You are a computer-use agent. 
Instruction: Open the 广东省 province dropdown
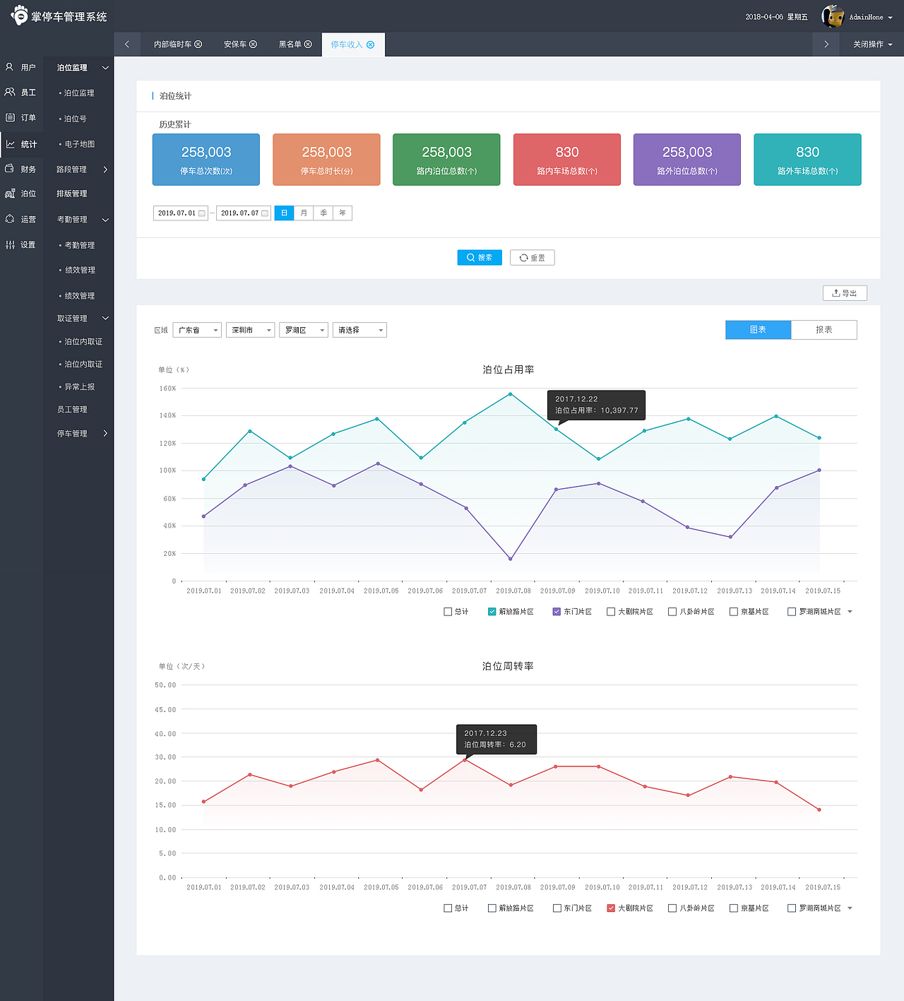pos(197,330)
